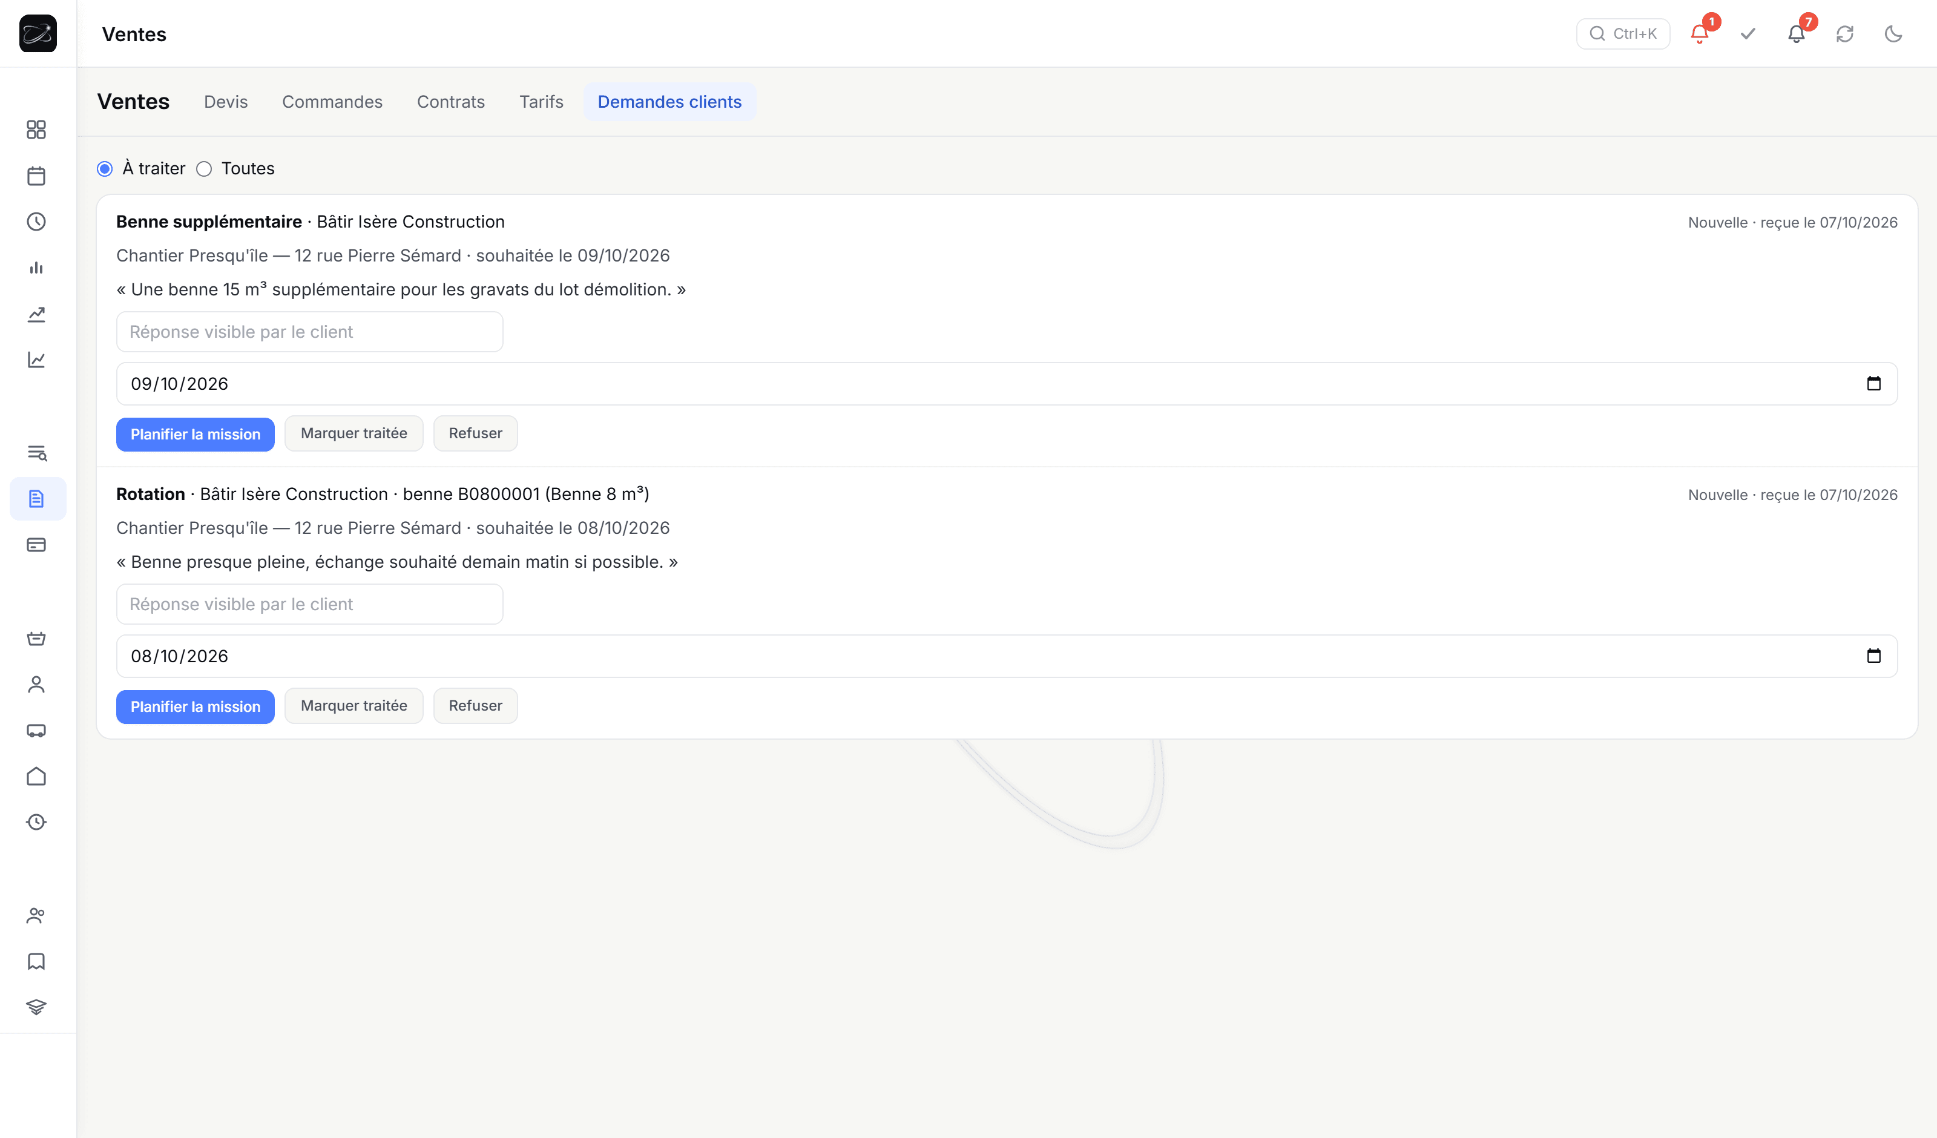Image resolution: width=1937 pixels, height=1138 pixels.
Task: Open the stacked layers icon in sidebar
Action: tap(36, 1007)
